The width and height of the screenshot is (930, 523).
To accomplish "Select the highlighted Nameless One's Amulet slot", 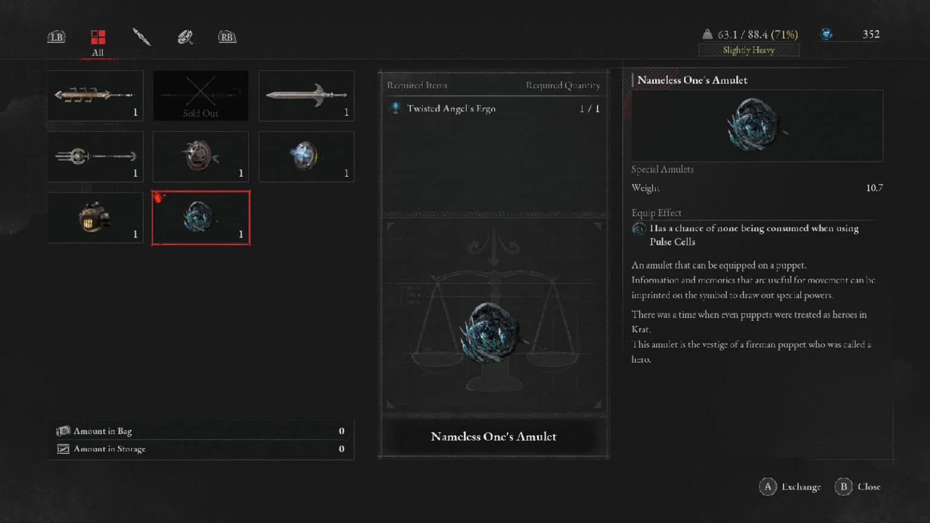I will coord(200,218).
